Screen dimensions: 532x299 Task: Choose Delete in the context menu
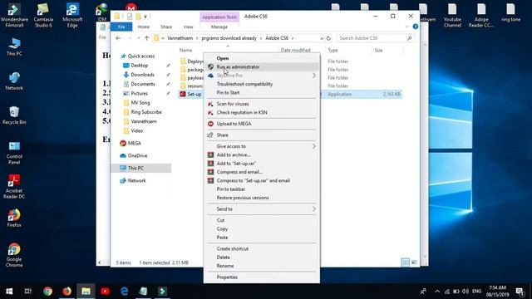(x=262, y=257)
